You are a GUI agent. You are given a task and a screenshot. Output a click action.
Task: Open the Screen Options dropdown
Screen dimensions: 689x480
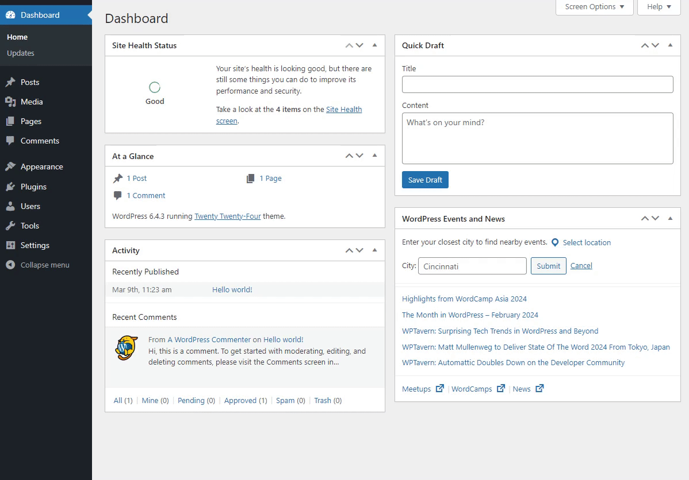(595, 7)
